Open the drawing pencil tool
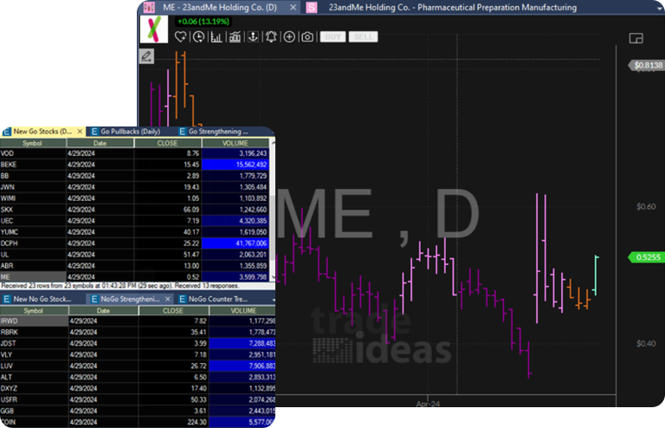 click(146, 56)
